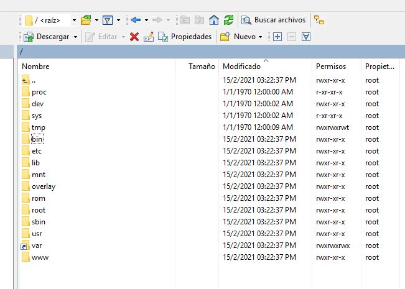Click the mnt folder icon

tap(26, 175)
